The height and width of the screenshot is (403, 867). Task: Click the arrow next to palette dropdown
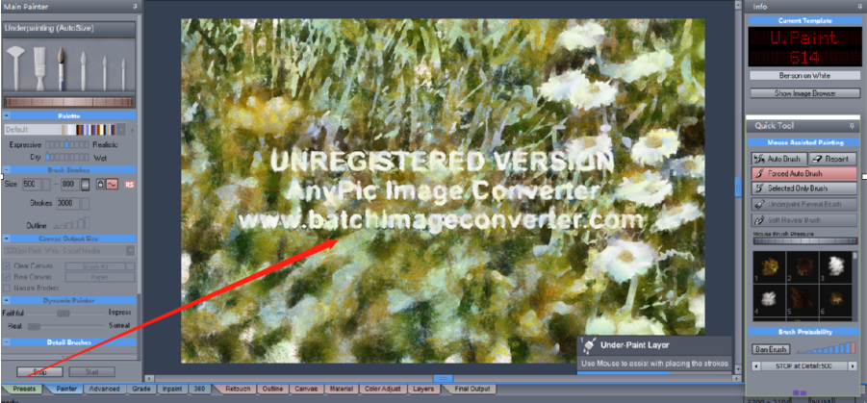pyautogui.click(x=133, y=130)
